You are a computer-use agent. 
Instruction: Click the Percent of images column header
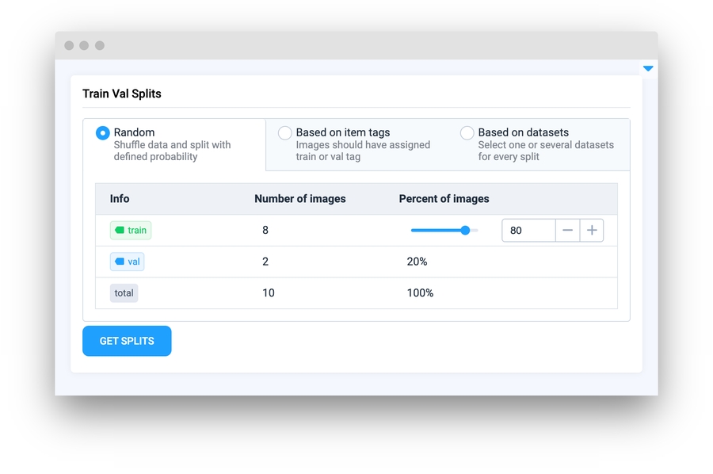(444, 199)
